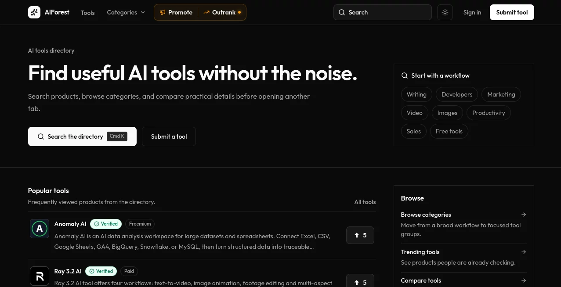The width and height of the screenshot is (561, 287).
Task: Click the Anomaly AI logo thumbnail
Action: coord(40,229)
